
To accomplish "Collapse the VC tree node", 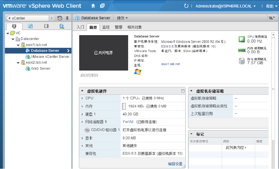I will point(8,33).
